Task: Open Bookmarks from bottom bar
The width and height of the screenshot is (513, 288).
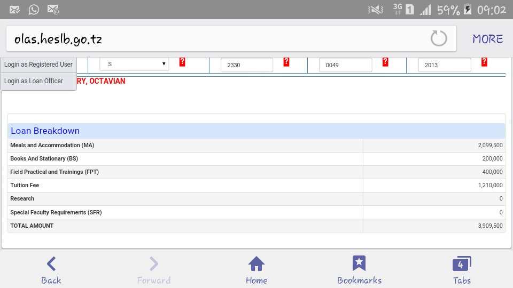Action: tap(359, 271)
